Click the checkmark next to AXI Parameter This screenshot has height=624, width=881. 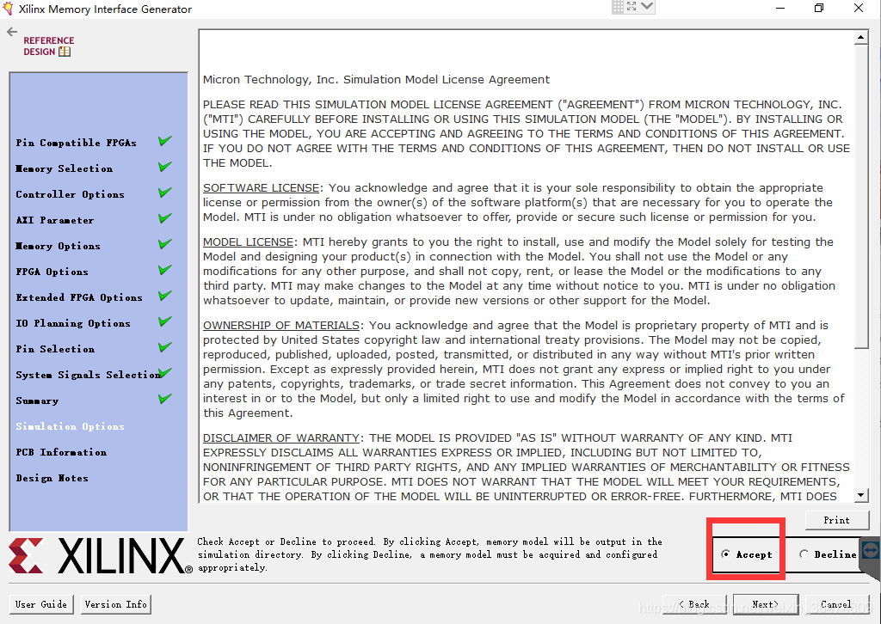(x=164, y=218)
